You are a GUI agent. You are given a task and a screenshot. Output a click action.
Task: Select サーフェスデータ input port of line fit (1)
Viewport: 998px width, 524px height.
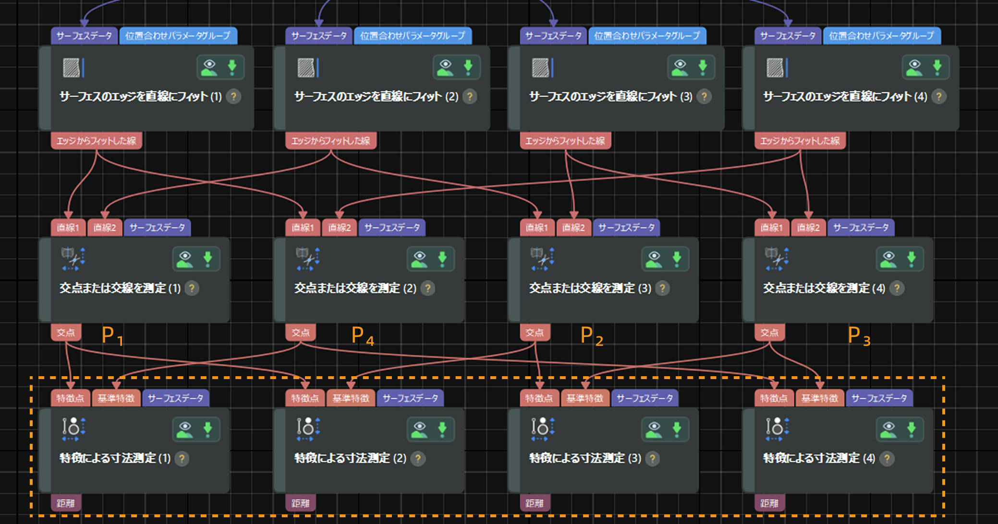coord(84,36)
